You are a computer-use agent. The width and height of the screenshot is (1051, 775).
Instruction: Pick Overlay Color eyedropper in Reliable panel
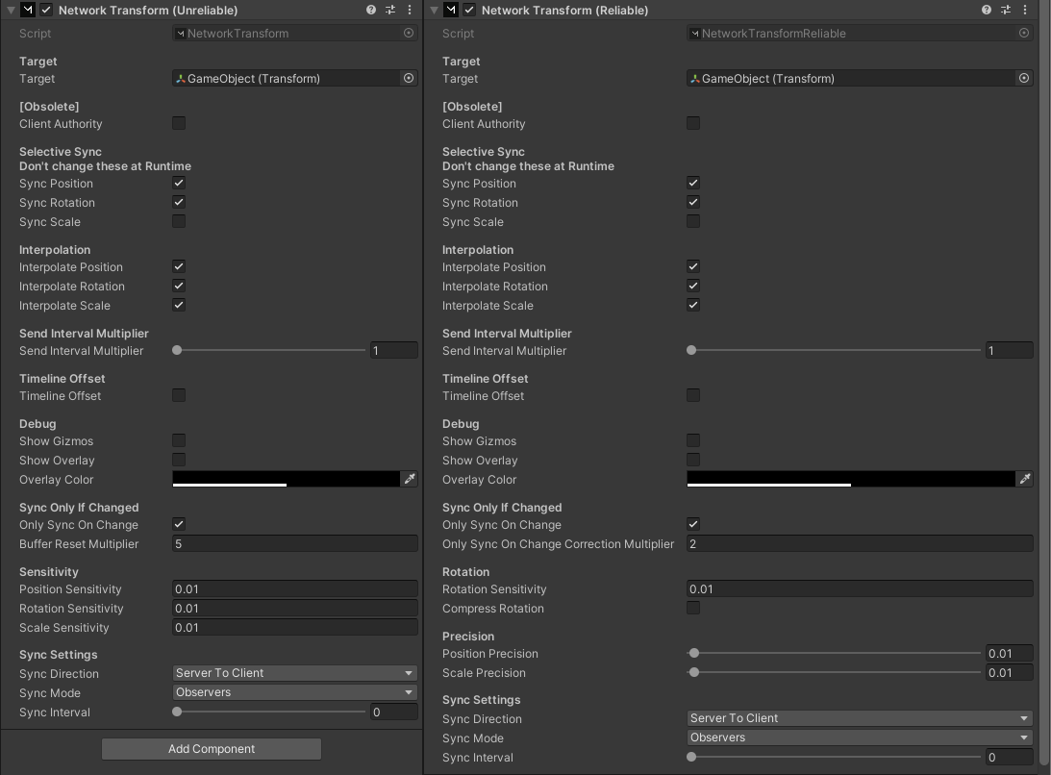[1024, 479]
